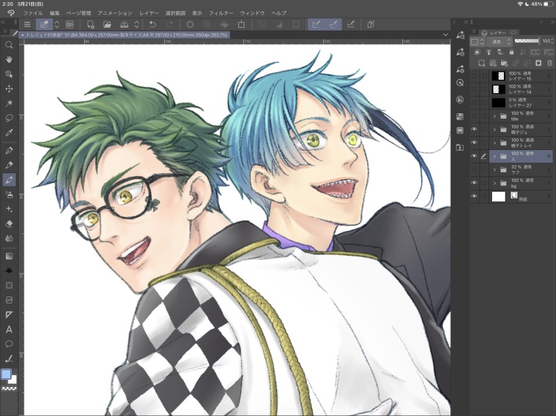556x416 pixels.
Task: Switch to the レイヤー palette tab
Action: click(493, 33)
